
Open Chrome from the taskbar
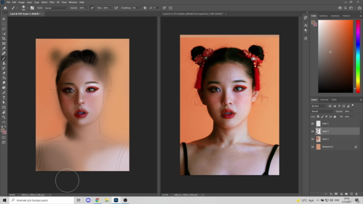coord(98,200)
